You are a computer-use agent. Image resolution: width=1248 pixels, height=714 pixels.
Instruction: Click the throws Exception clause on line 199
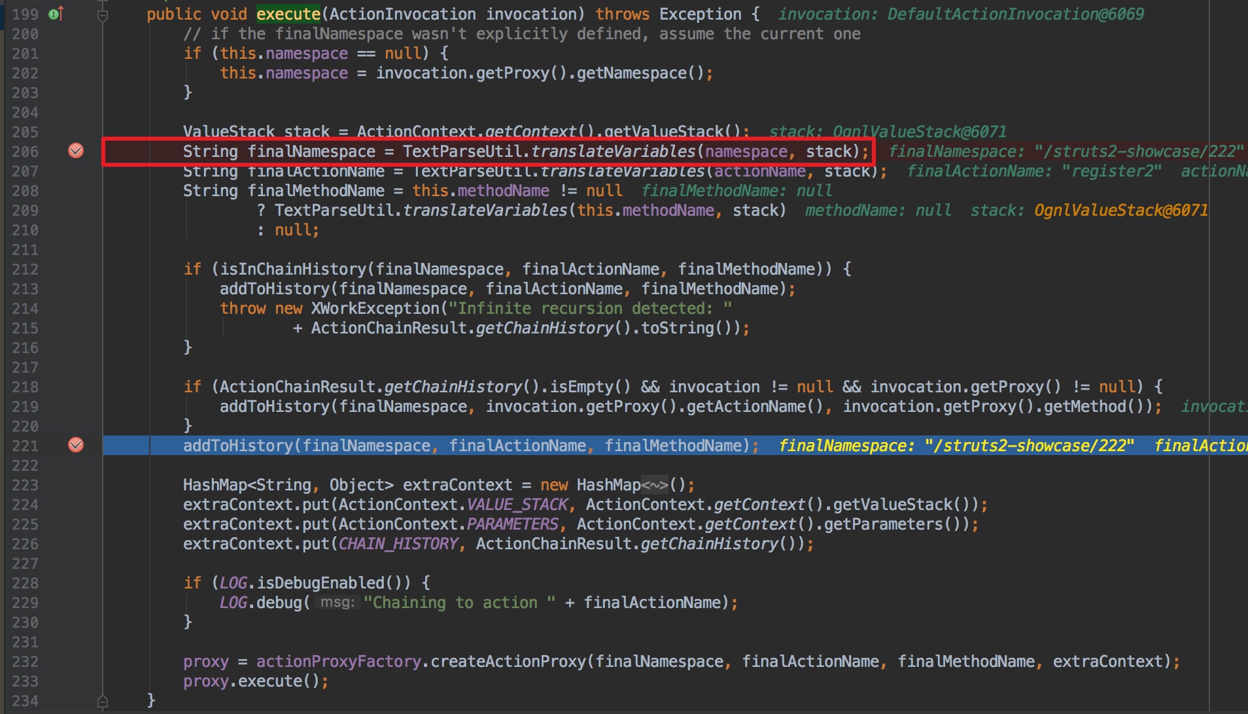tap(668, 14)
